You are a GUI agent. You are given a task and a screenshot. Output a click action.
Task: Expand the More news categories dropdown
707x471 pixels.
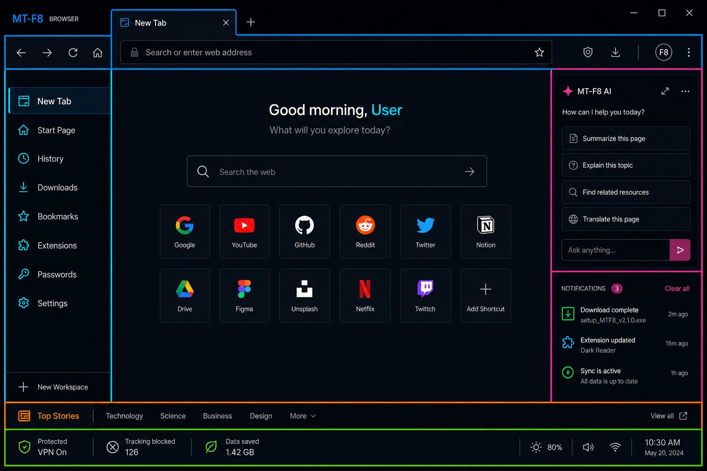point(303,416)
